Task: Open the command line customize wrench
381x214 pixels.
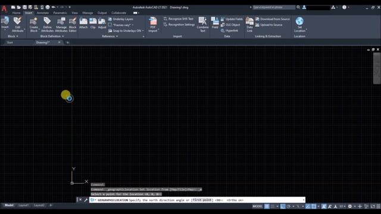Action: click(86, 200)
